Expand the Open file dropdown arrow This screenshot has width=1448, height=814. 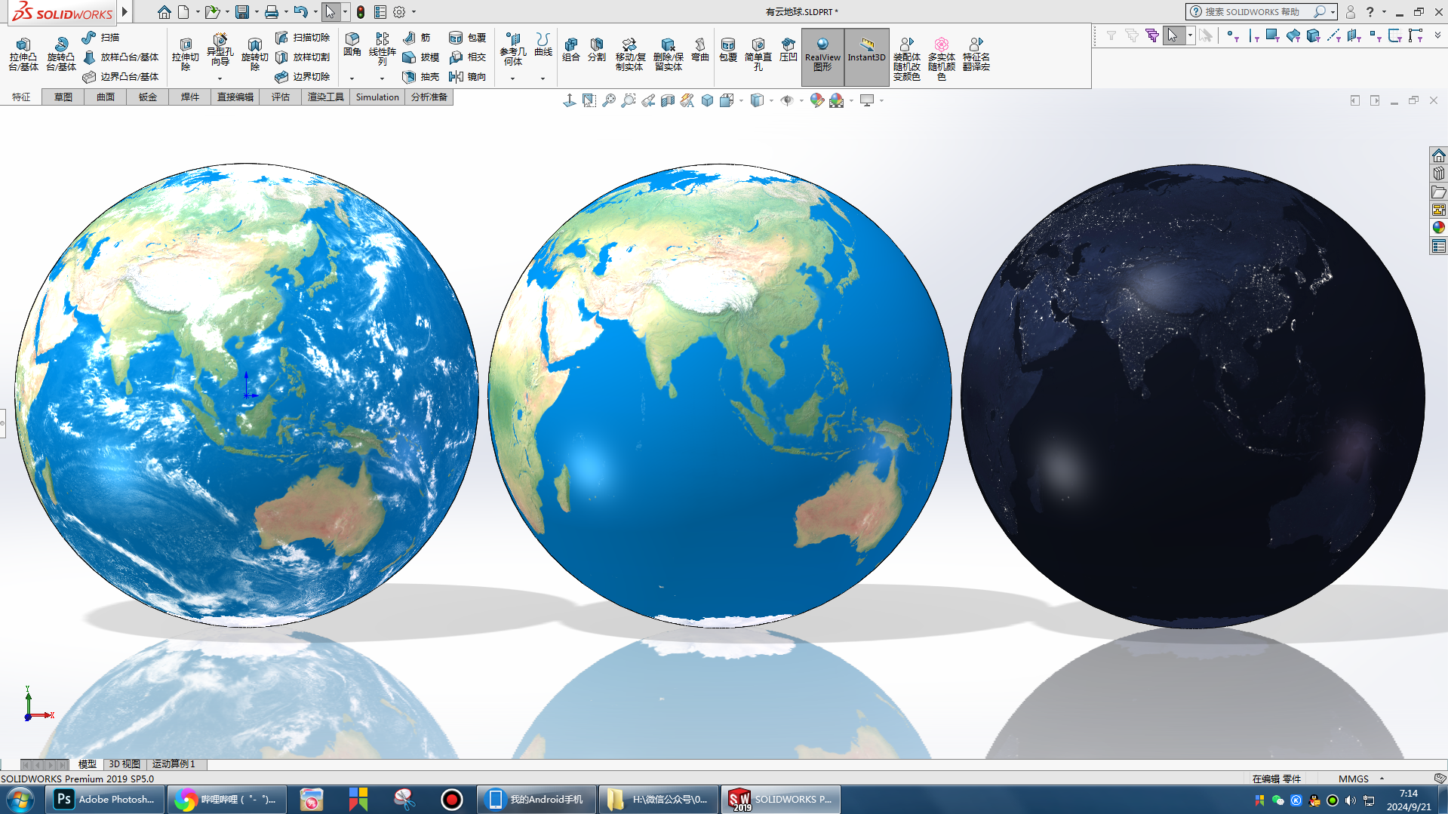pyautogui.click(x=227, y=12)
